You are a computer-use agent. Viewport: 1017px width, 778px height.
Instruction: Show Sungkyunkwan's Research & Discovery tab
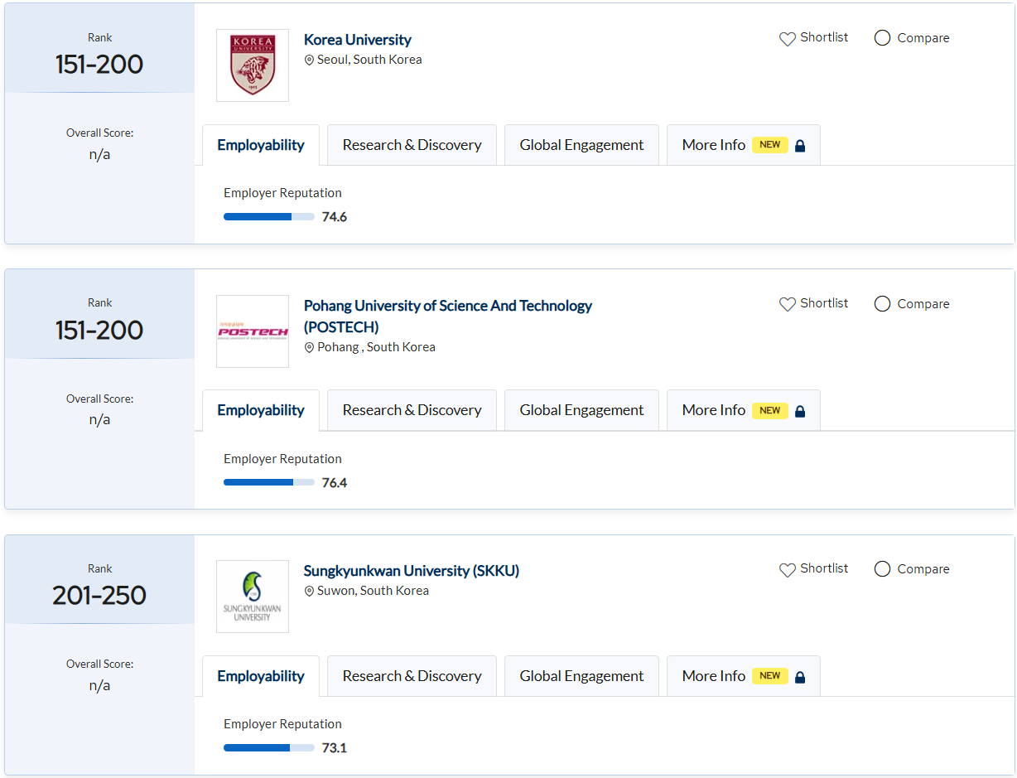point(412,676)
